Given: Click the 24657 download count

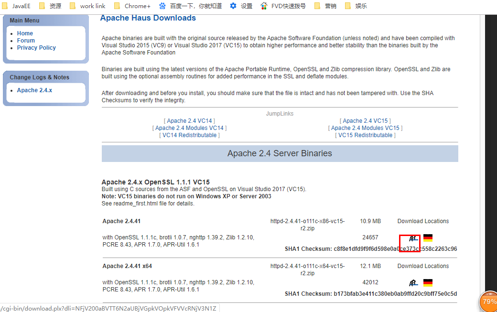Looking at the screenshot, I should 370,237.
